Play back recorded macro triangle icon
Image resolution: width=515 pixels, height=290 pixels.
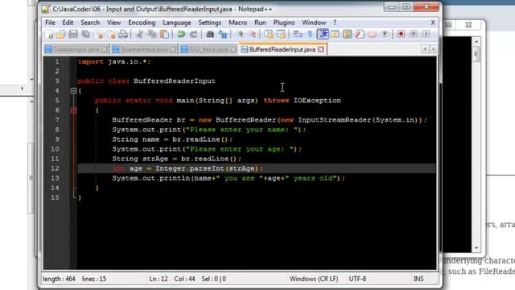point(426,34)
